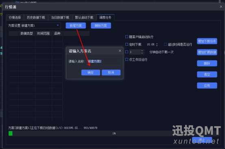Close the 行情源 window
The image size is (225, 149).
[x=221, y=7]
